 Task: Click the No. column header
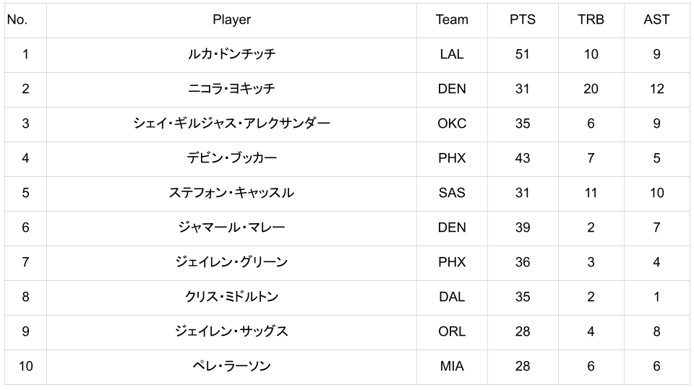pos(17,19)
